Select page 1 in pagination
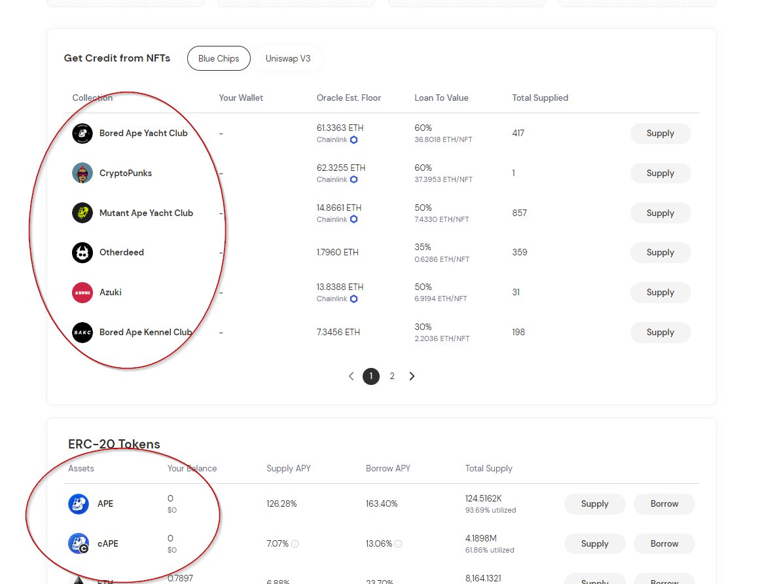The height and width of the screenshot is (584, 758). click(x=371, y=376)
